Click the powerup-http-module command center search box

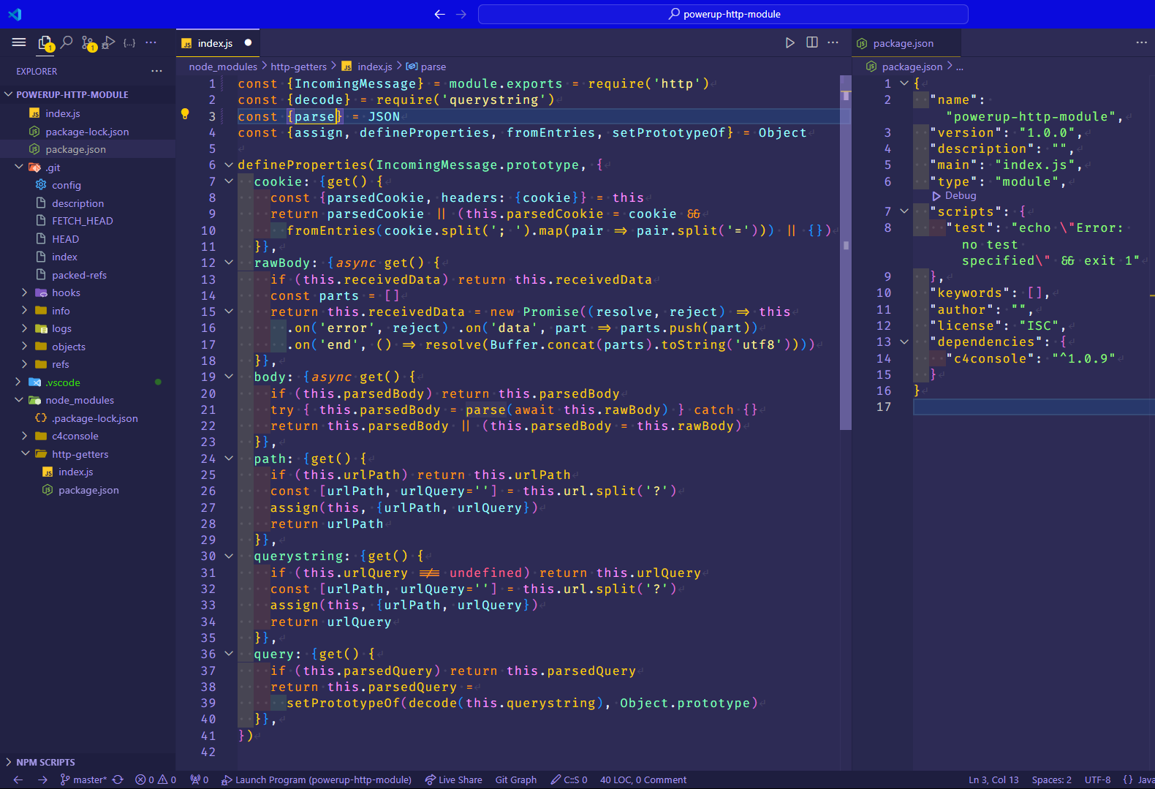[x=723, y=14]
